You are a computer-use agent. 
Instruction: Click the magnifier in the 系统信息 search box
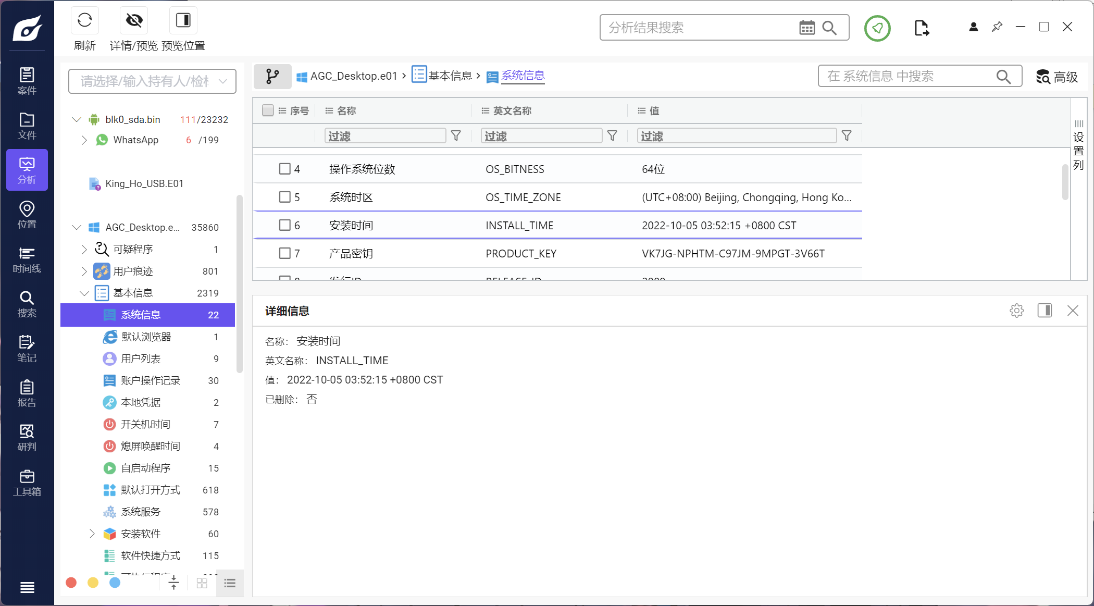1003,77
